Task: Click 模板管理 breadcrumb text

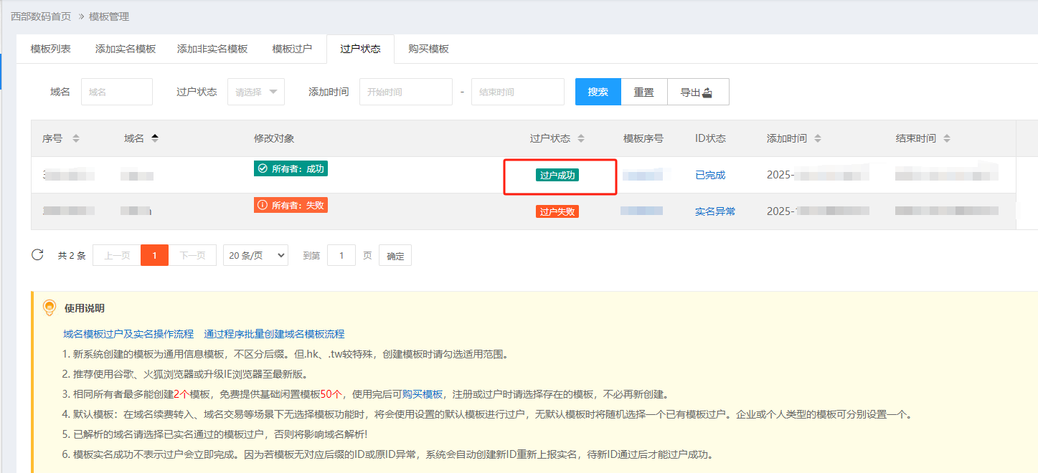Action: coord(109,16)
